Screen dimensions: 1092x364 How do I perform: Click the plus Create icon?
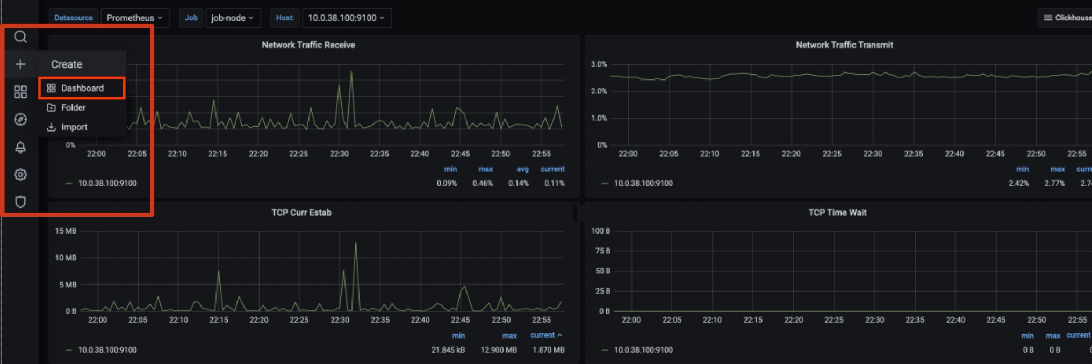[20, 64]
